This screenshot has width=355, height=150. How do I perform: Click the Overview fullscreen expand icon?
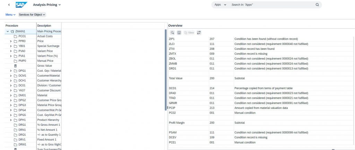pyautogui.click(x=199, y=33)
